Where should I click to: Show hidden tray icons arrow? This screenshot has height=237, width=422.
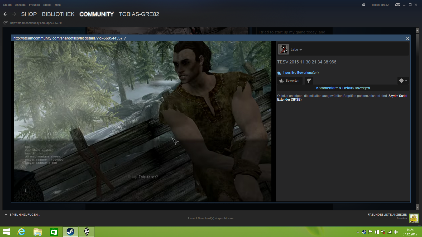pos(358,232)
